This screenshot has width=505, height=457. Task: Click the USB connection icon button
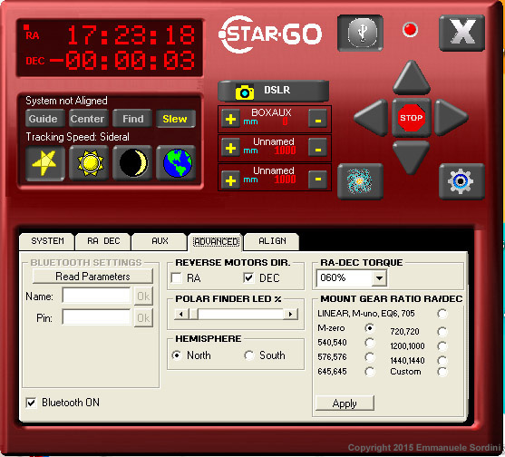360,33
